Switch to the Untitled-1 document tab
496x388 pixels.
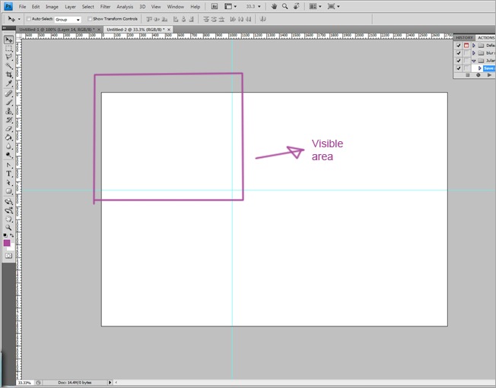click(55, 29)
